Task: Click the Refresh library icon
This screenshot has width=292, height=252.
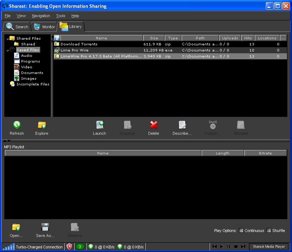Action: (x=17, y=125)
